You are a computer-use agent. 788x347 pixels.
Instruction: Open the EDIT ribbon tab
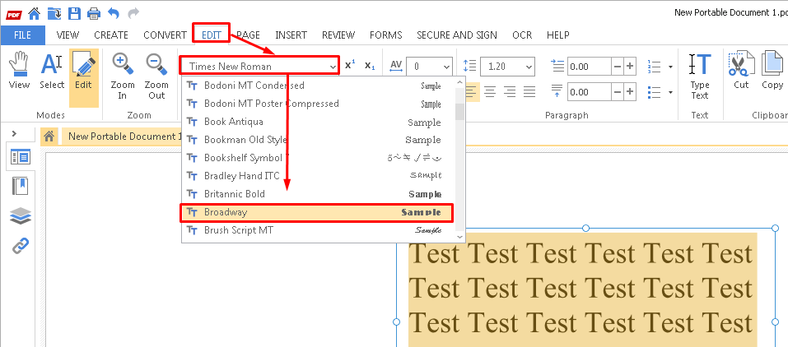tap(212, 35)
